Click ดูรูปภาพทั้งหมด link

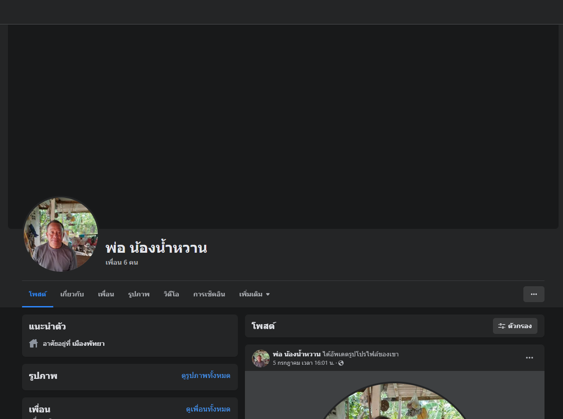[206, 376]
